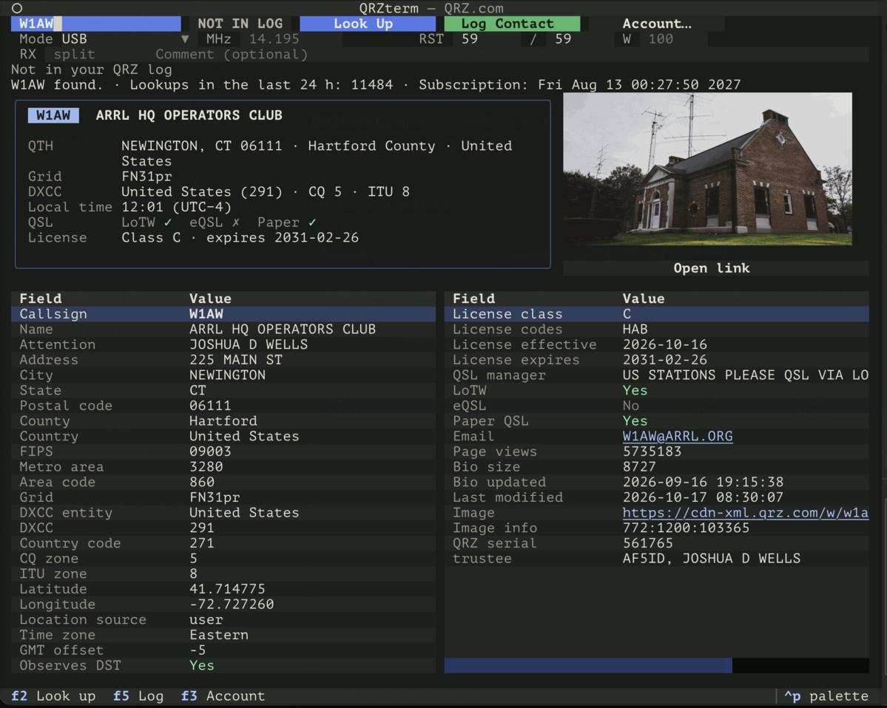The height and width of the screenshot is (708, 887).
Task: Select the Attention row JOSHUA D WELLS
Action: tap(223, 344)
